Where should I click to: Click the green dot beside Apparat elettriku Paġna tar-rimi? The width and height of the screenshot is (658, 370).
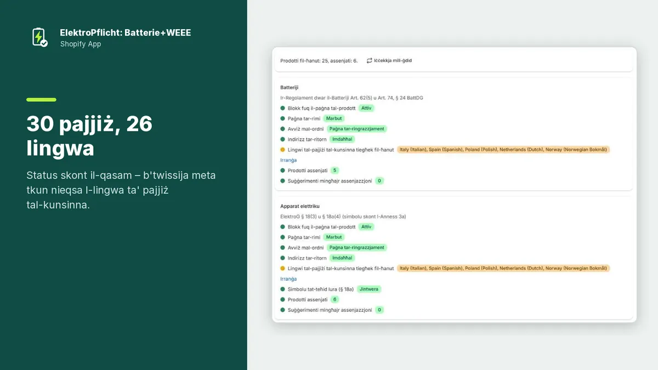click(283, 237)
